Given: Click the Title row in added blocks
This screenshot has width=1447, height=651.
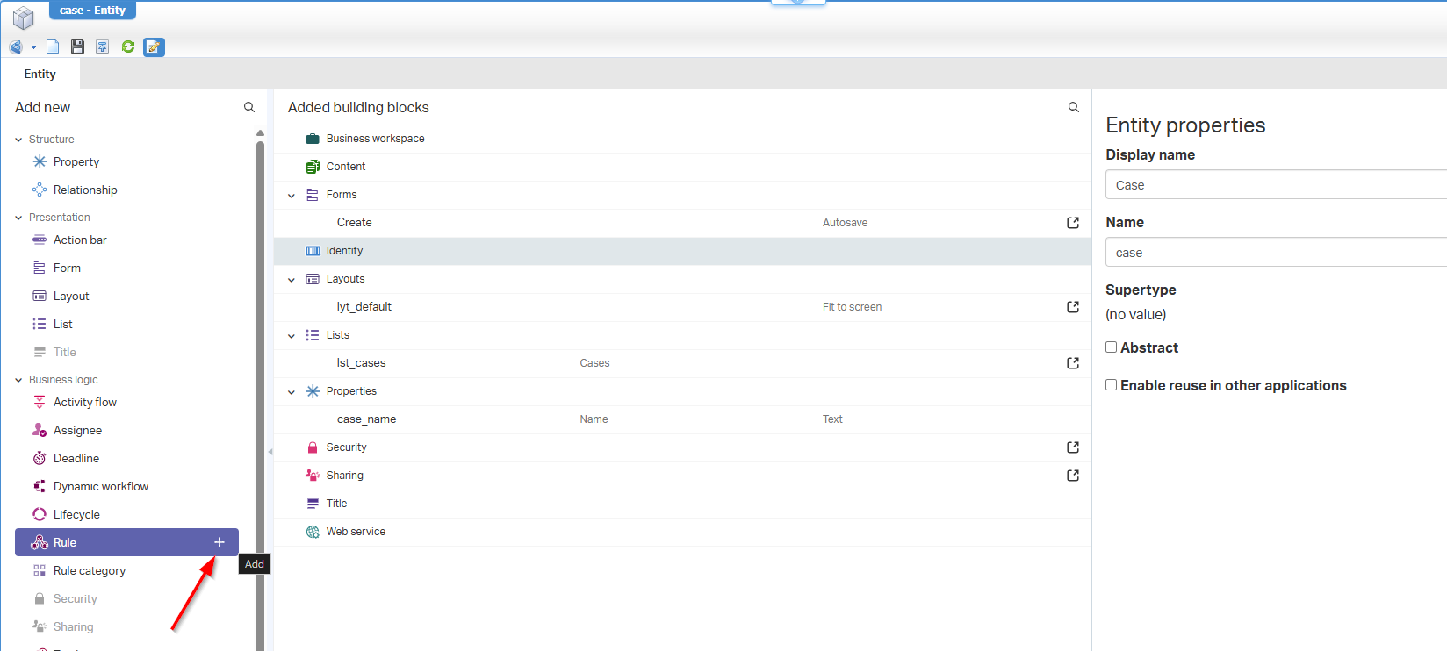Looking at the screenshot, I should pos(682,504).
